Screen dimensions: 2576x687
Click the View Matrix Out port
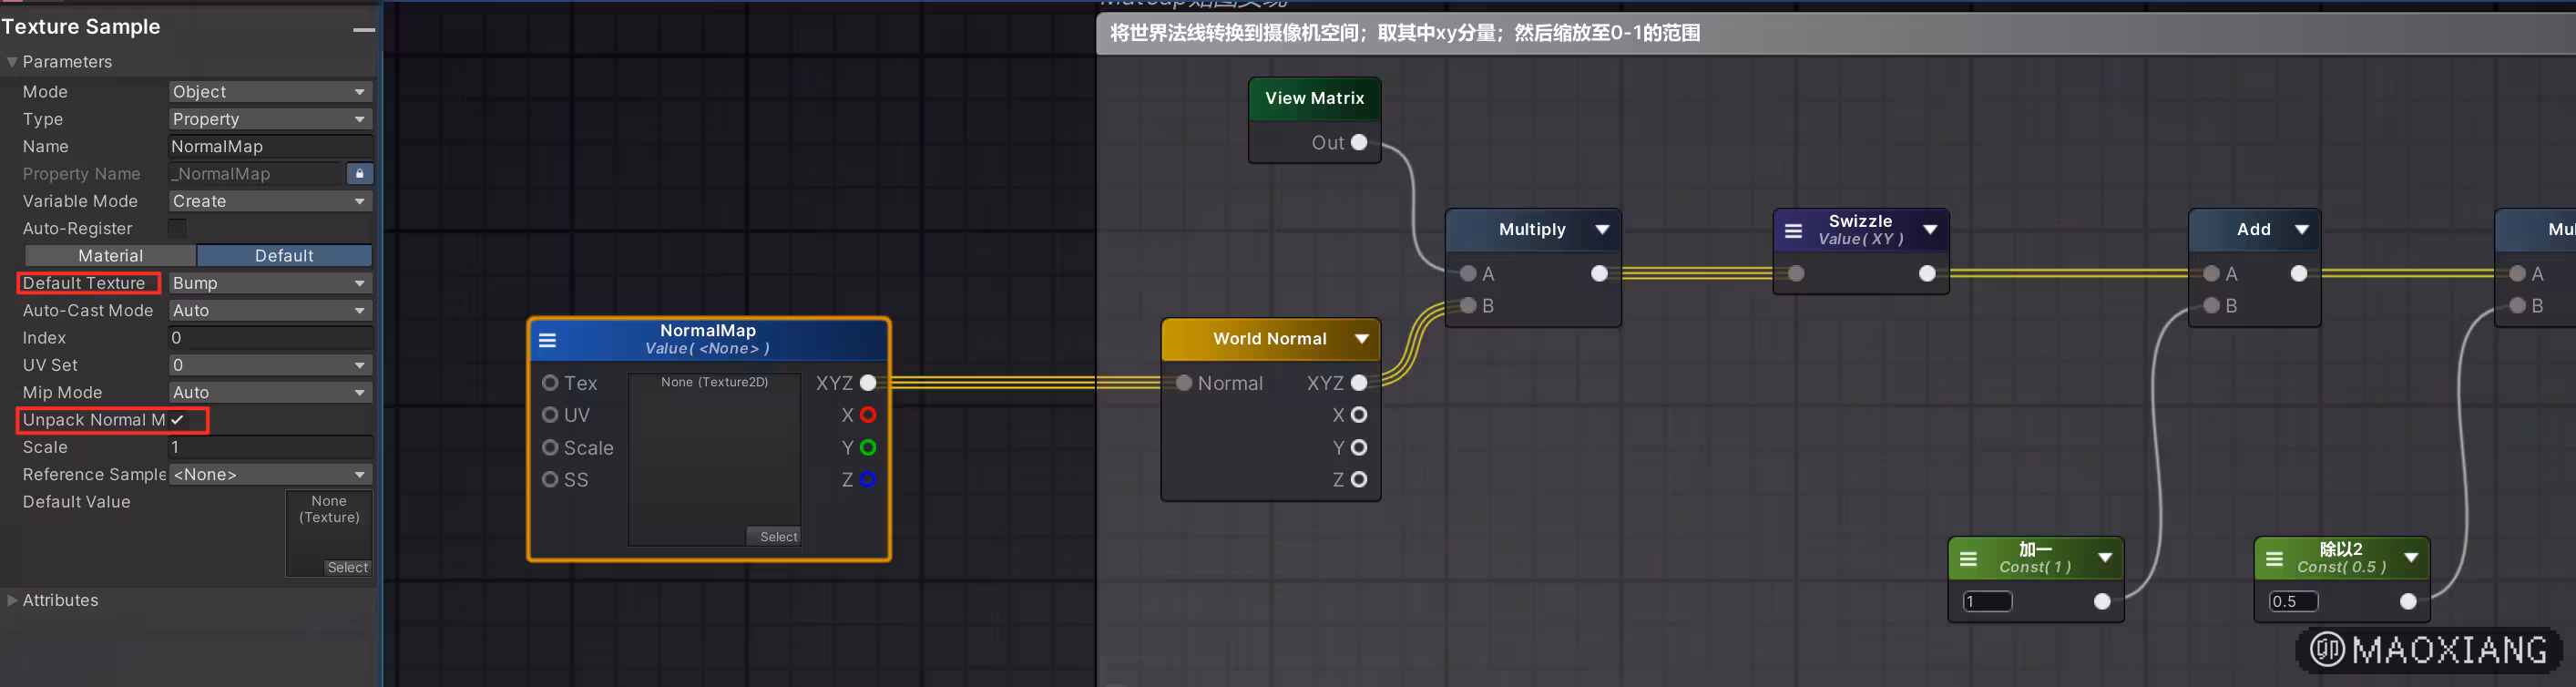(x=1359, y=143)
